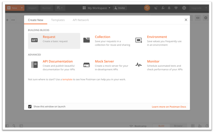Click 'Create a basic request' text

coord(55,41)
